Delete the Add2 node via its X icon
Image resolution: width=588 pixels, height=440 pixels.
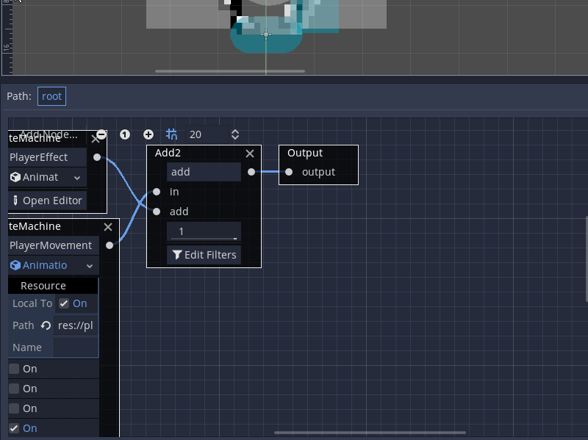[249, 154]
